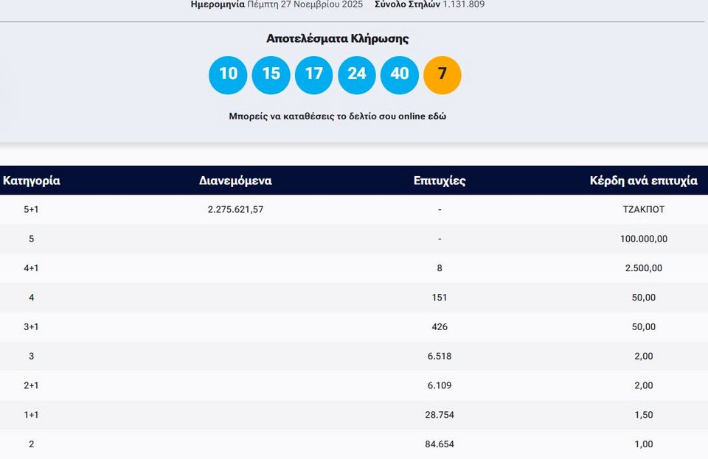The width and height of the screenshot is (708, 459).
Task: Click the Διανεμόμενα column header
Action: pos(235,181)
